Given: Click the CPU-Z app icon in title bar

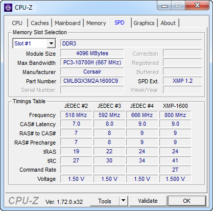Looking at the screenshot, I should [x=8, y=8].
